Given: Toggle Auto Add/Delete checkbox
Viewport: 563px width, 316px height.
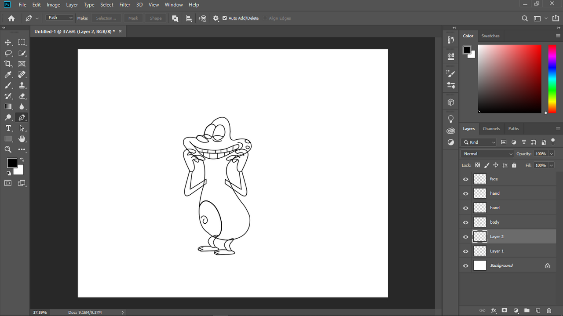Looking at the screenshot, I should [225, 18].
